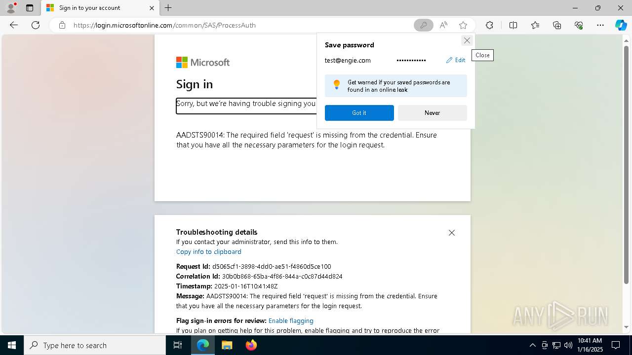This screenshot has width=632, height=355.
Task: Click the address bar URL field
Action: coord(241,25)
